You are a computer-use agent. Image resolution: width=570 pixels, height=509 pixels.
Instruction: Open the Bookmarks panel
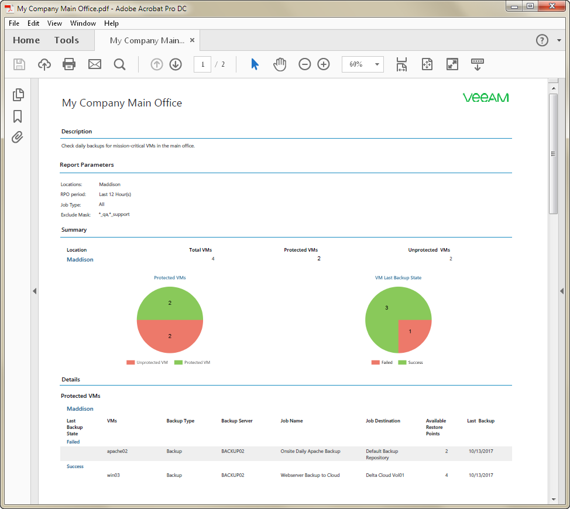[18, 116]
